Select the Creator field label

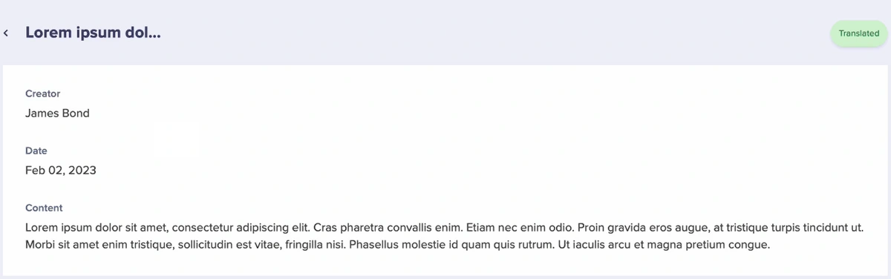pyautogui.click(x=43, y=94)
